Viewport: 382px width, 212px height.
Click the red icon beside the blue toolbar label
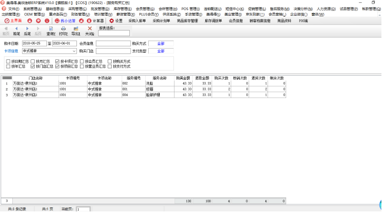point(57,21)
